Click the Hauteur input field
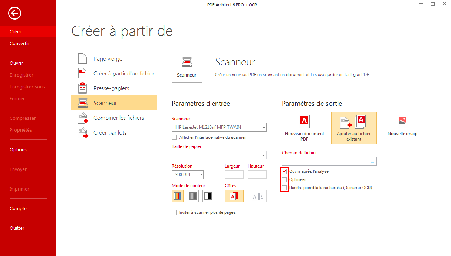 [x=257, y=174]
